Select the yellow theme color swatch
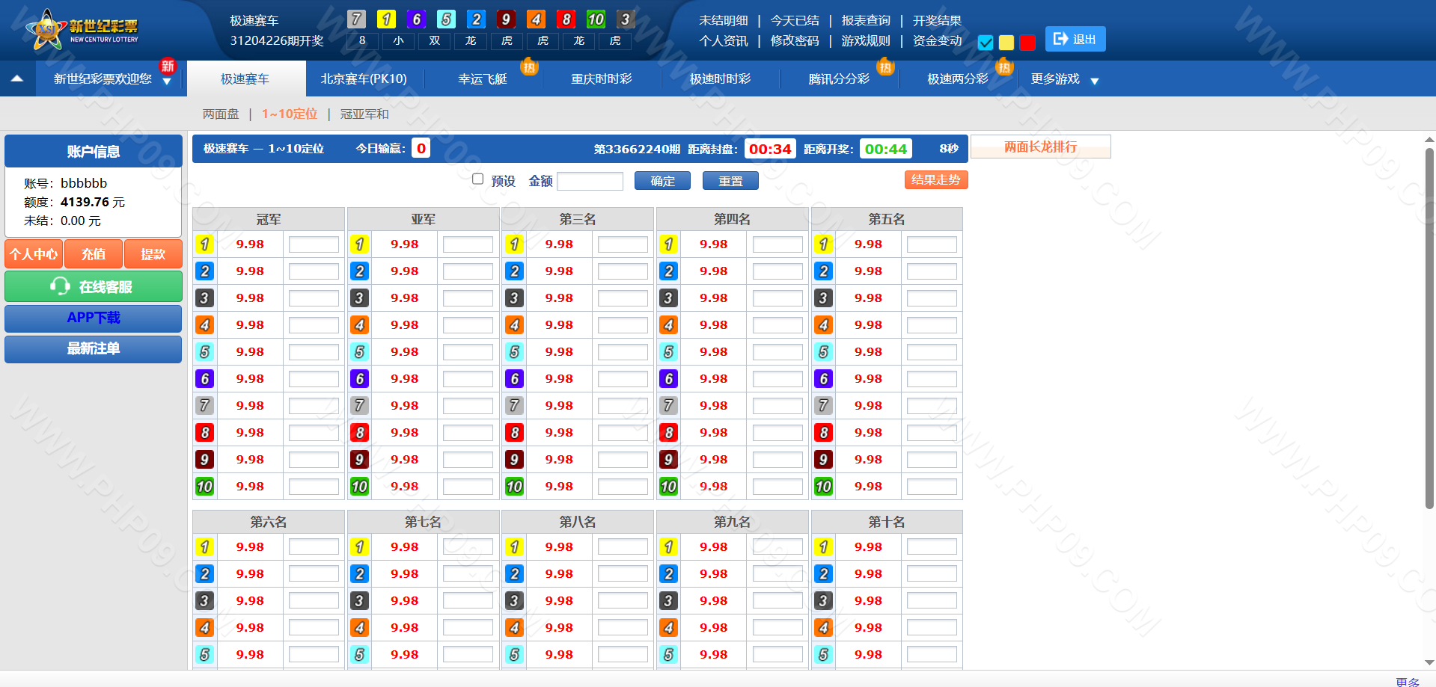 point(1006,43)
